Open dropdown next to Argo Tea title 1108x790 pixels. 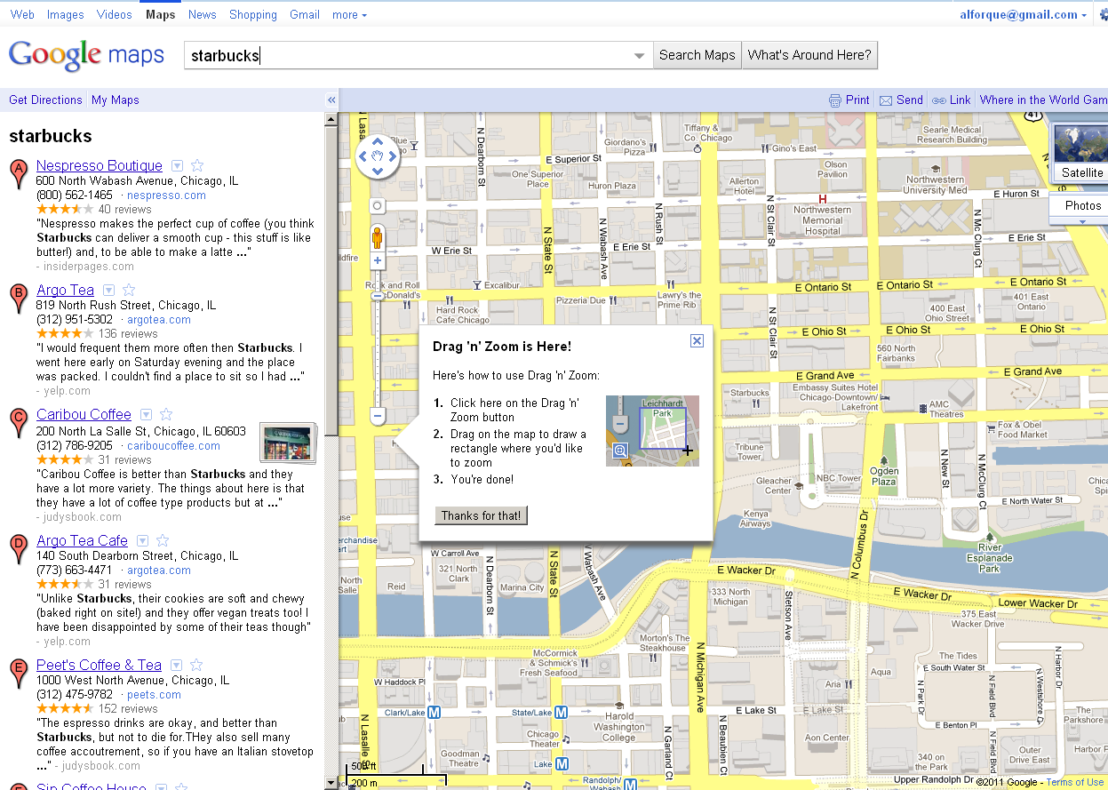pyautogui.click(x=108, y=290)
